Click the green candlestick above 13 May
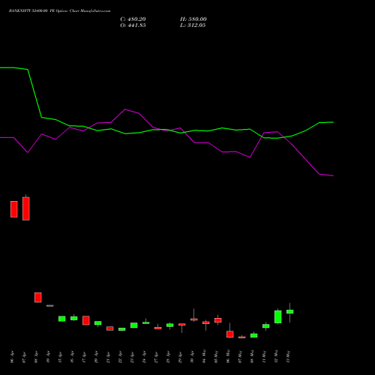Screen dimensions: 375x375 pyautogui.click(x=290, y=312)
